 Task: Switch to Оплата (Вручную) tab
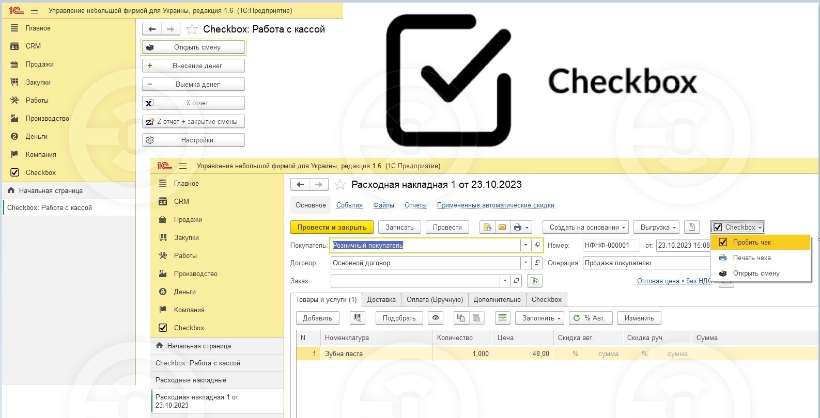(x=435, y=299)
